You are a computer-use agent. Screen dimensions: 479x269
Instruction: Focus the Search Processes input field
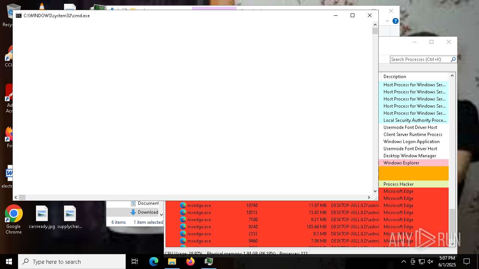click(x=420, y=59)
